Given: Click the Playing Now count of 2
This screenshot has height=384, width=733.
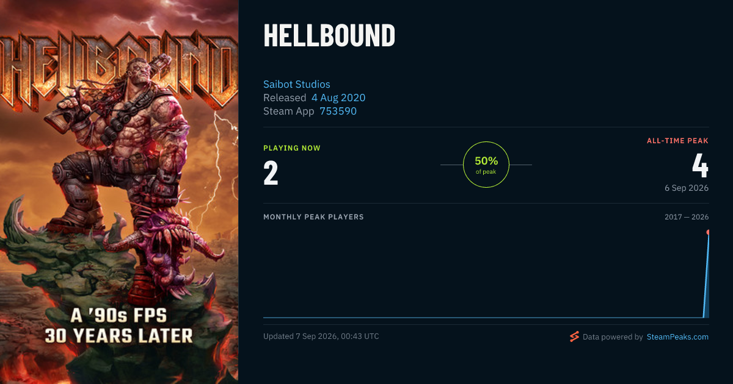Looking at the screenshot, I should coord(271,173).
